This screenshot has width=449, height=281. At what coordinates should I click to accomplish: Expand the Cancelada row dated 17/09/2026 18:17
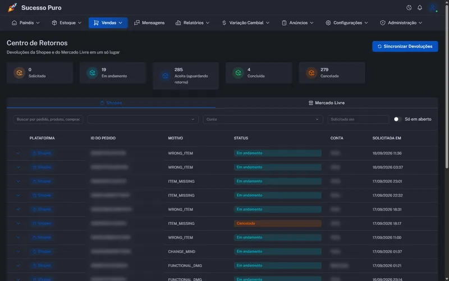click(18, 223)
